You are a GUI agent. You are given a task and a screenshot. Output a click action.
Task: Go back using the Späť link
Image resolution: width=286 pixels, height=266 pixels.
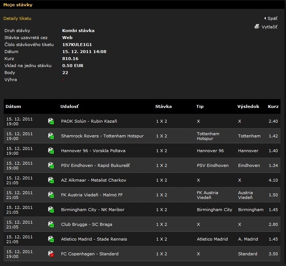tap(272, 18)
